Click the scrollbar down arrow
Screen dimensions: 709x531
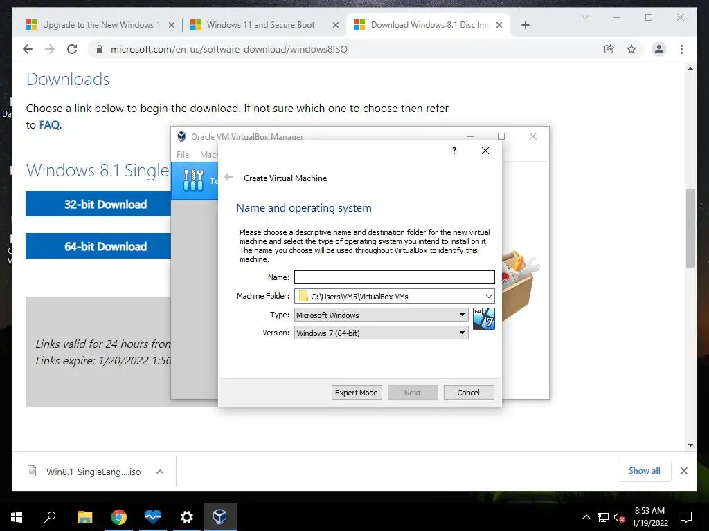point(690,445)
